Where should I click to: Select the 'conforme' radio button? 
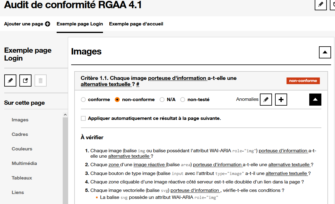[83, 100]
